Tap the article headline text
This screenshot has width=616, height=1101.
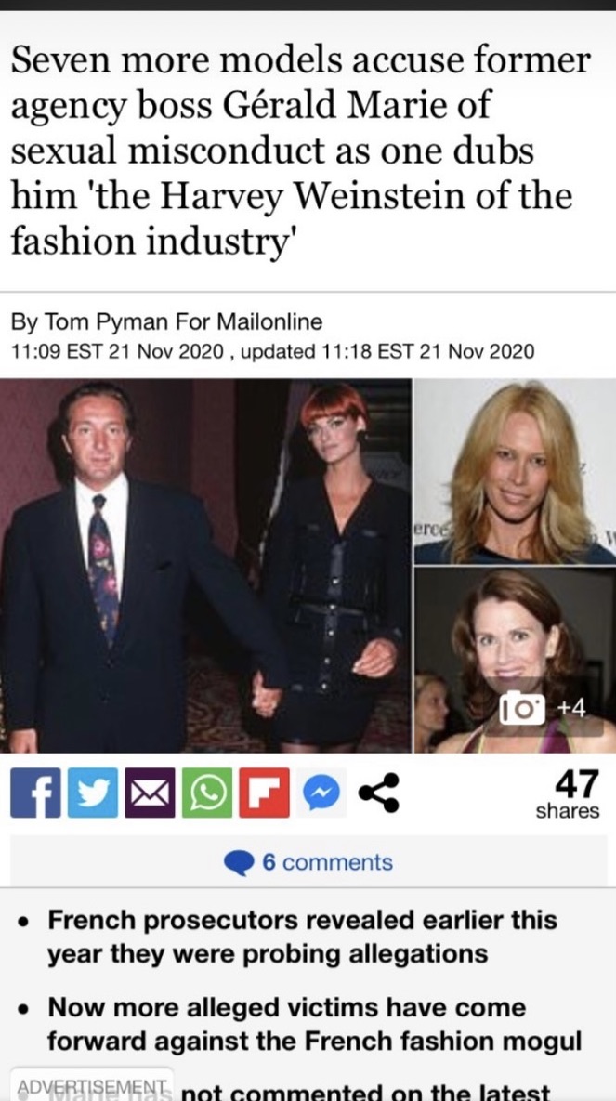pos(301,151)
